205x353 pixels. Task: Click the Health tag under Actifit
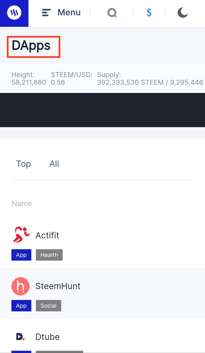click(49, 255)
